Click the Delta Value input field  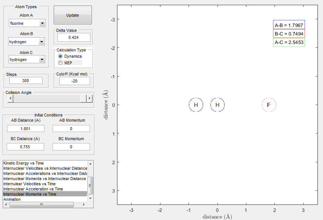pos(74,37)
